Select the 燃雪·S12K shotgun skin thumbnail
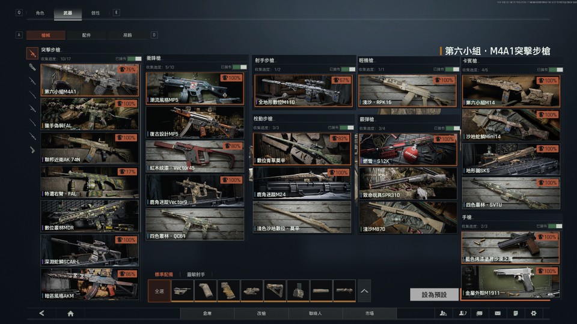Screen dimensions: 577x324 coord(408,149)
